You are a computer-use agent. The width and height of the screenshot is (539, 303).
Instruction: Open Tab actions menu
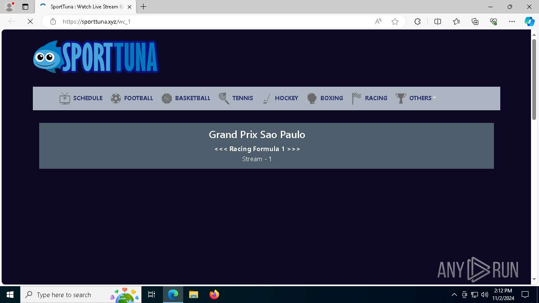pyautogui.click(x=25, y=7)
